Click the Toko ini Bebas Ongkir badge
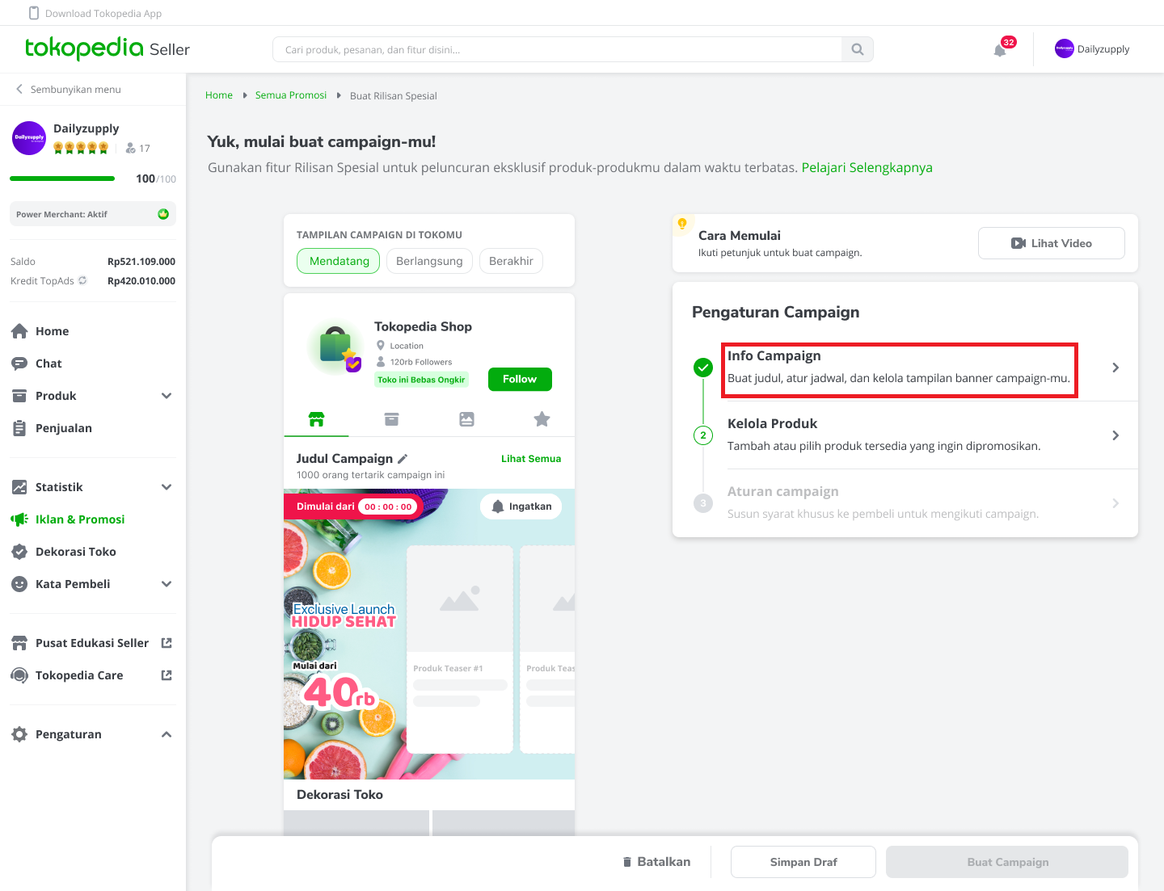The height and width of the screenshot is (891, 1164). pos(421,380)
